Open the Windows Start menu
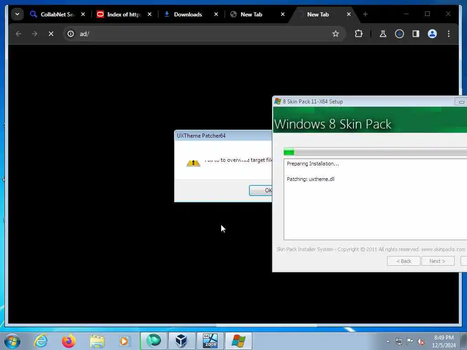Viewport: 467px width, 350px height. pos(12,341)
